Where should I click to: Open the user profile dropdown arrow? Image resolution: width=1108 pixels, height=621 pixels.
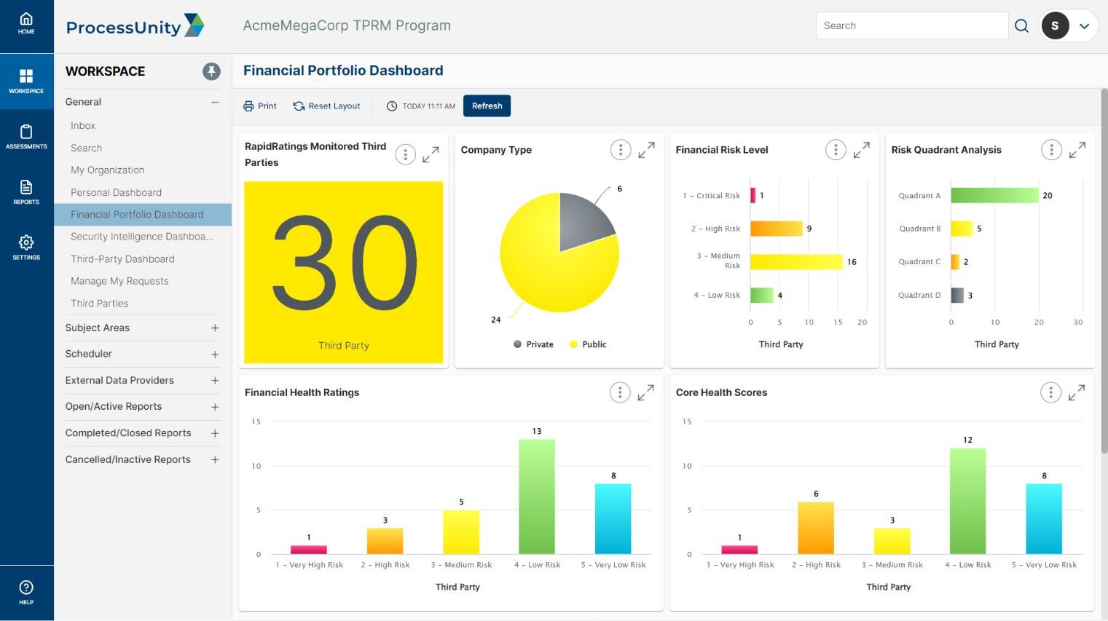(x=1084, y=26)
